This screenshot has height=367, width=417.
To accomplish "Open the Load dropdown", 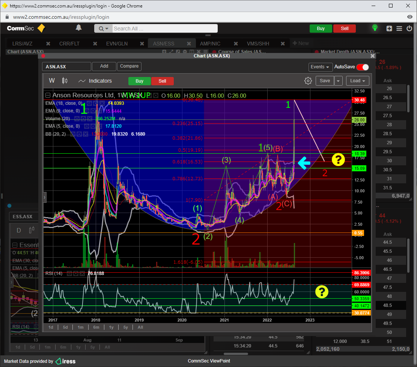I will point(358,81).
